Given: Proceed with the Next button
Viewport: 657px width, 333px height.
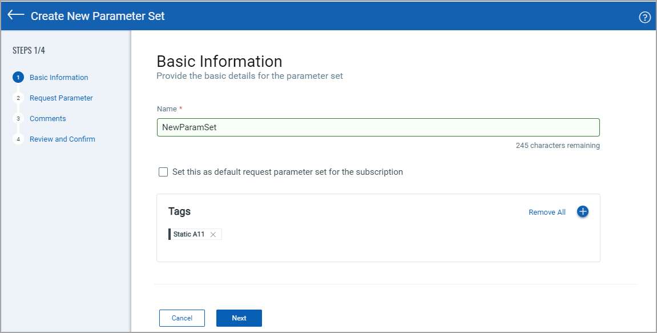Looking at the screenshot, I should click(x=239, y=318).
